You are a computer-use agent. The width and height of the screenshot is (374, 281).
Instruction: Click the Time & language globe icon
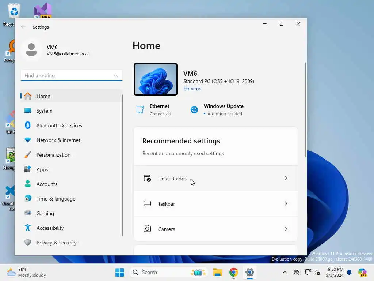click(28, 198)
